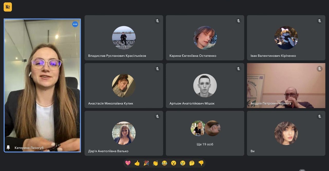This screenshot has width=329, height=171.
Task: Expand the "Ще 19 осіб" participants tile
Action: 205,133
